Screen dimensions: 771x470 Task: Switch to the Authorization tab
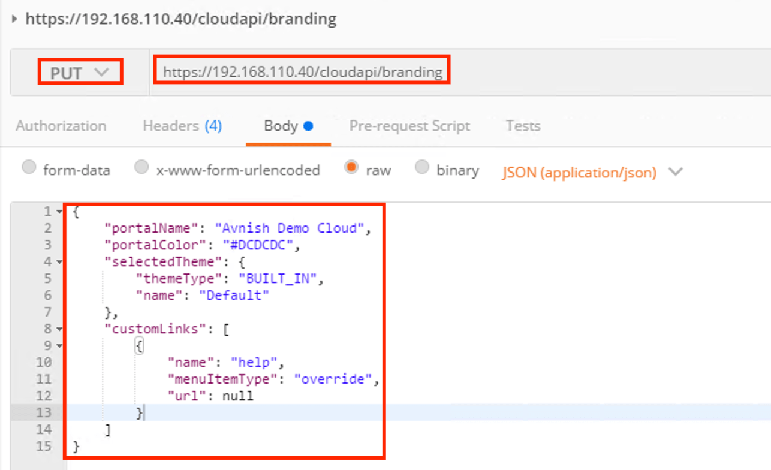pos(61,126)
